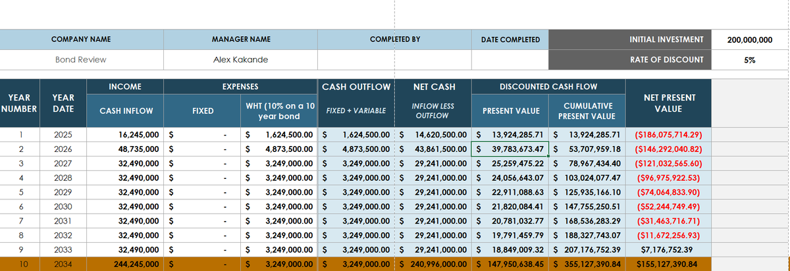The width and height of the screenshot is (790, 271).
Task: Click cumulative present value 103,024,077.47
Action: (x=587, y=178)
